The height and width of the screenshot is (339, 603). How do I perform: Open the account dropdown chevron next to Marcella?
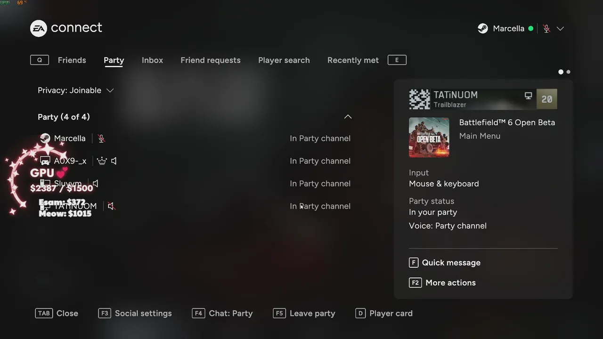point(560,29)
